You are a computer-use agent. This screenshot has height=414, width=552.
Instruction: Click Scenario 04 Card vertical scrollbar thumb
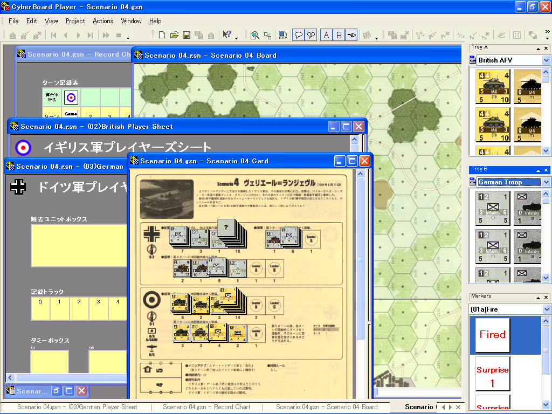click(x=360, y=259)
